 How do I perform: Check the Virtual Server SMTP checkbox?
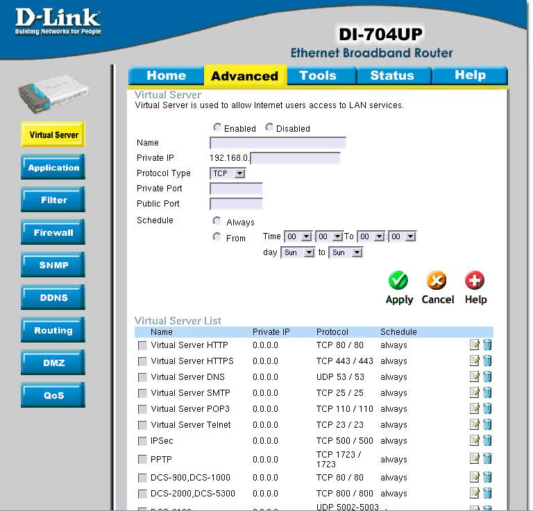[x=142, y=394]
